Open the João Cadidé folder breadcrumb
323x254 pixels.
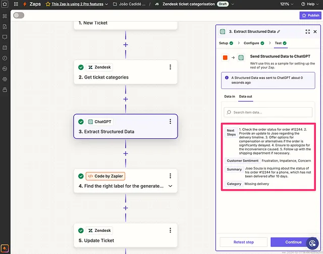click(x=130, y=4)
